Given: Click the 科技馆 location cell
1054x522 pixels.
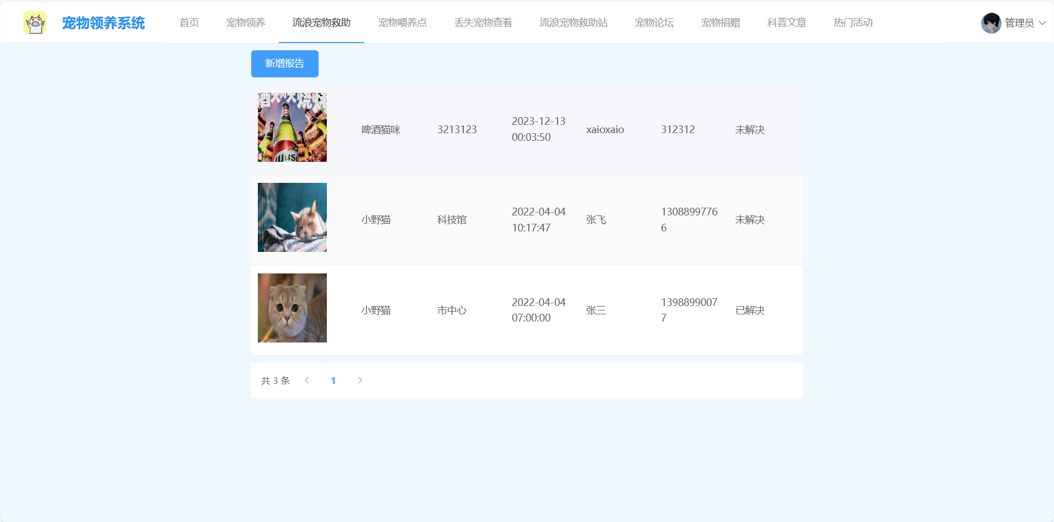Looking at the screenshot, I should tap(452, 220).
